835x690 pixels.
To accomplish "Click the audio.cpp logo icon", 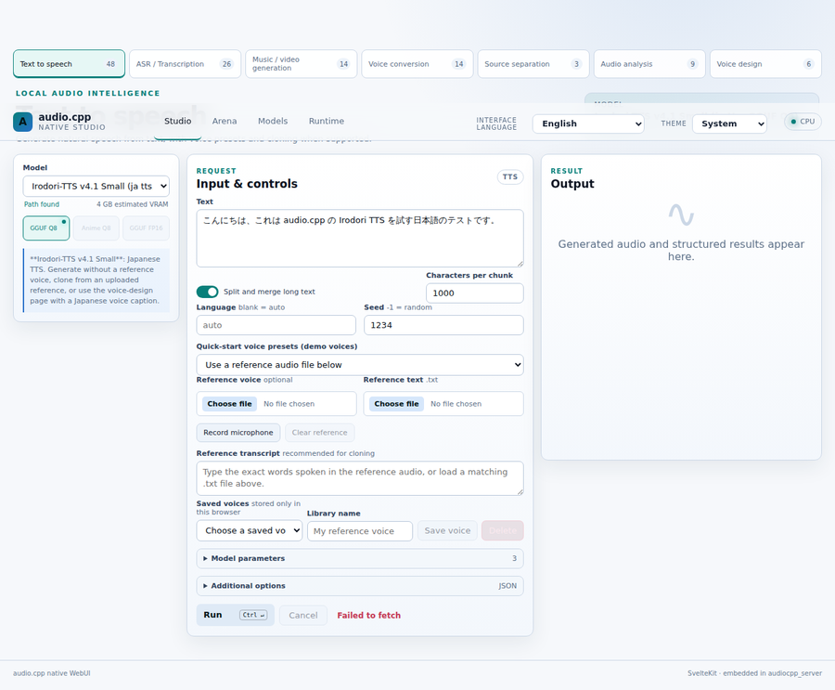I will pos(23,122).
